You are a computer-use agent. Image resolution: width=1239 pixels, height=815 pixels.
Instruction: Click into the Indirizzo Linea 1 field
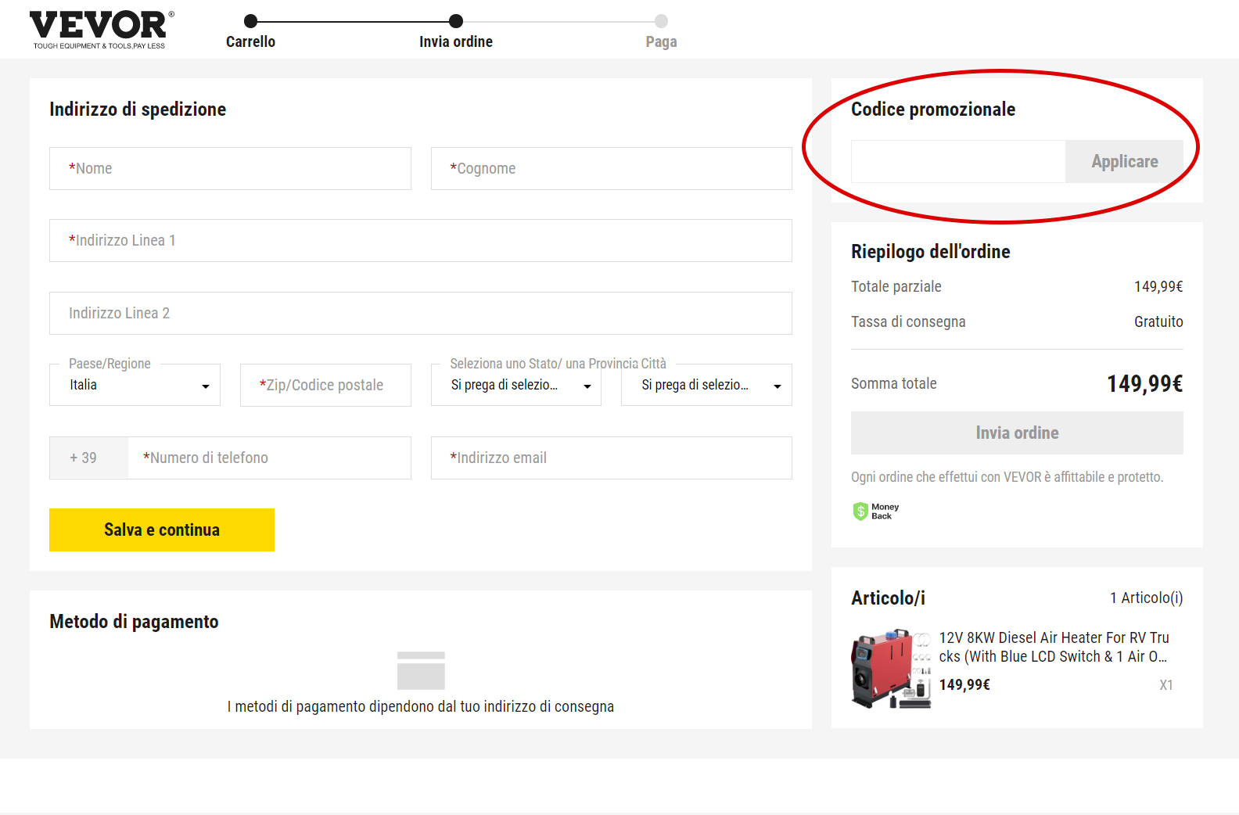pos(420,241)
